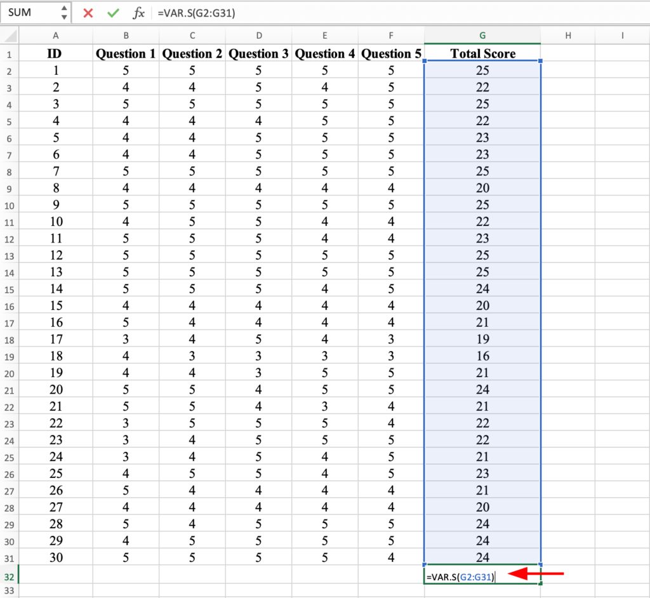This screenshot has width=650, height=598.
Task: Open Insert Function using the fx icon
Action: [x=138, y=13]
